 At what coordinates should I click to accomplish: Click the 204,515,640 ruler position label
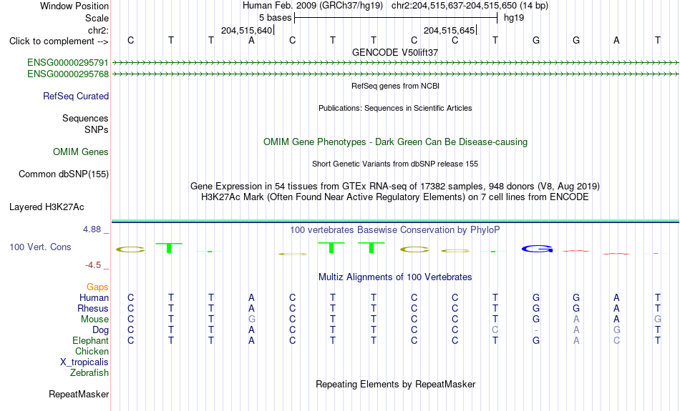pos(246,30)
